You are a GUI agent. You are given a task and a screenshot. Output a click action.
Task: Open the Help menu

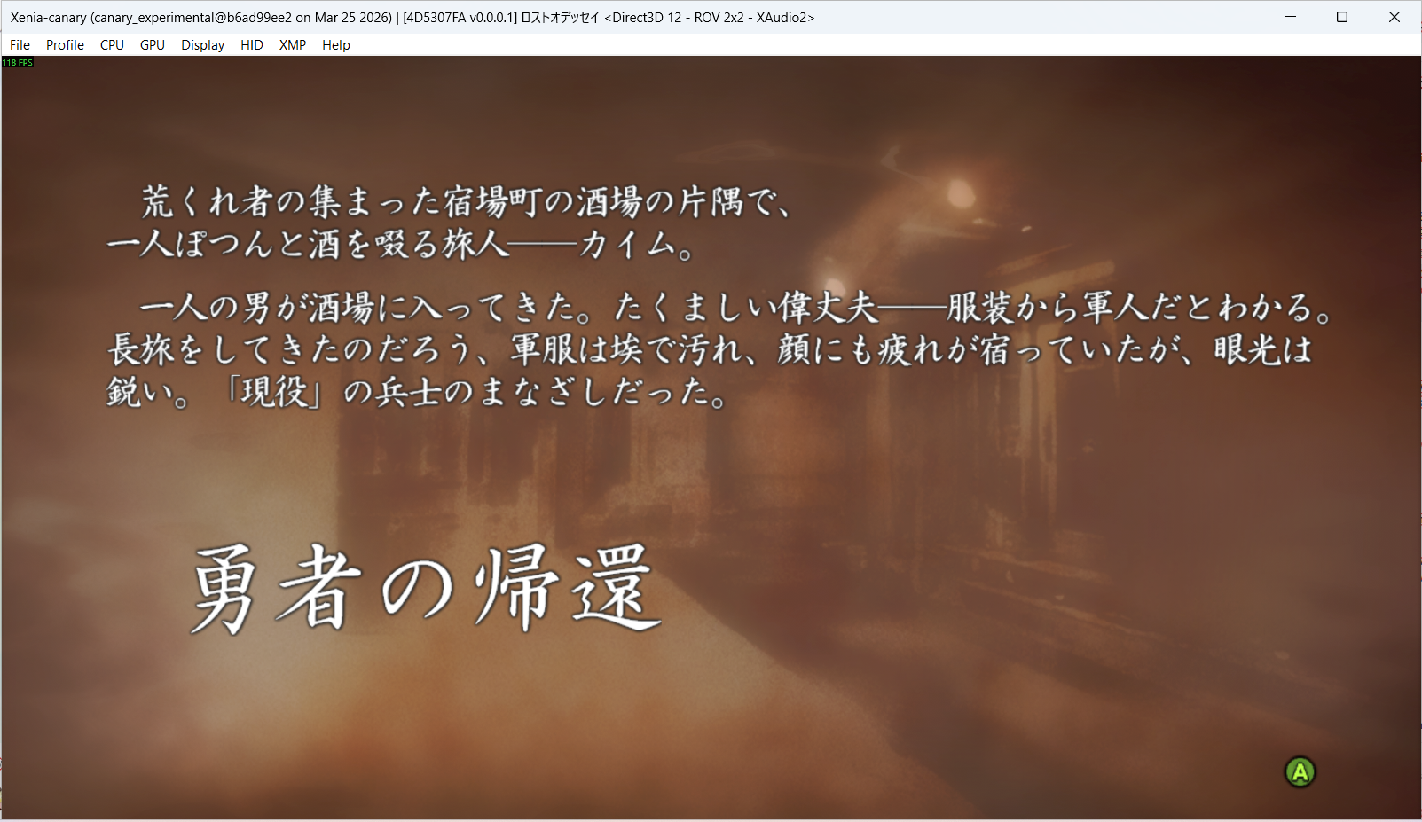pyautogui.click(x=336, y=45)
